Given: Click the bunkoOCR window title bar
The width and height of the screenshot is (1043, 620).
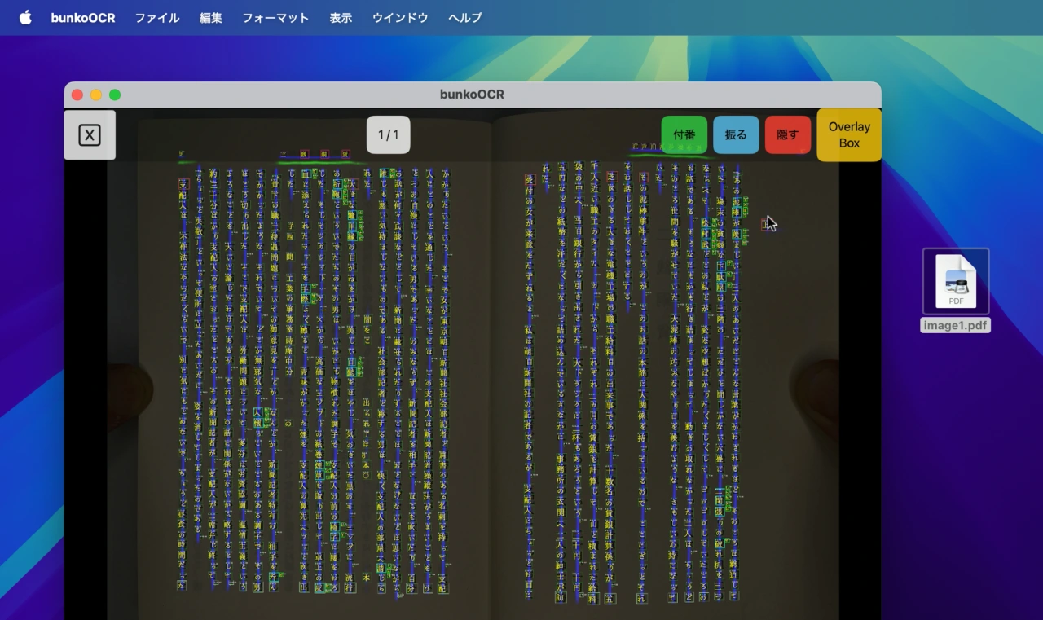Looking at the screenshot, I should tap(472, 95).
